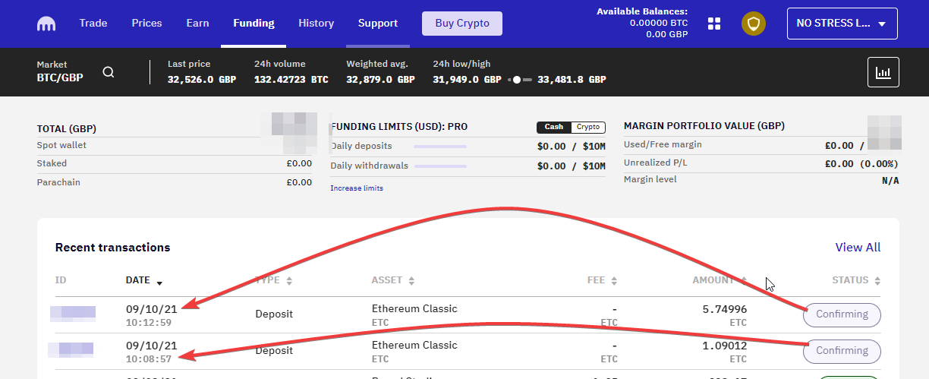Click 24h volume 132.42723 BTC value
The image size is (929, 379).
tap(291, 79)
